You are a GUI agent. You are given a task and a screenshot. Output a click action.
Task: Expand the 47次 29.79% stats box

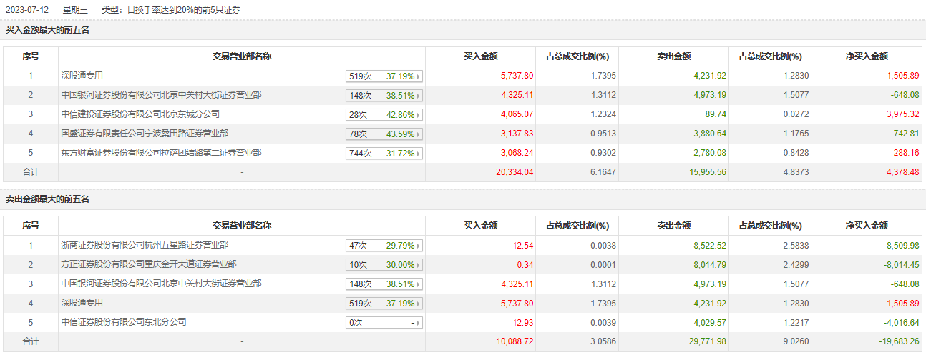point(384,245)
